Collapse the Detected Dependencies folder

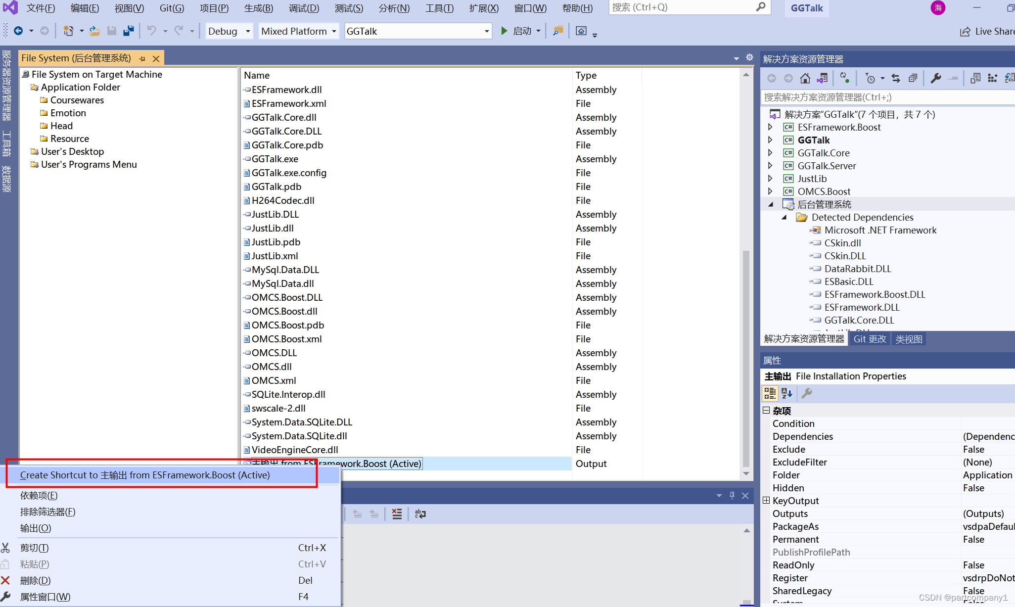point(784,217)
